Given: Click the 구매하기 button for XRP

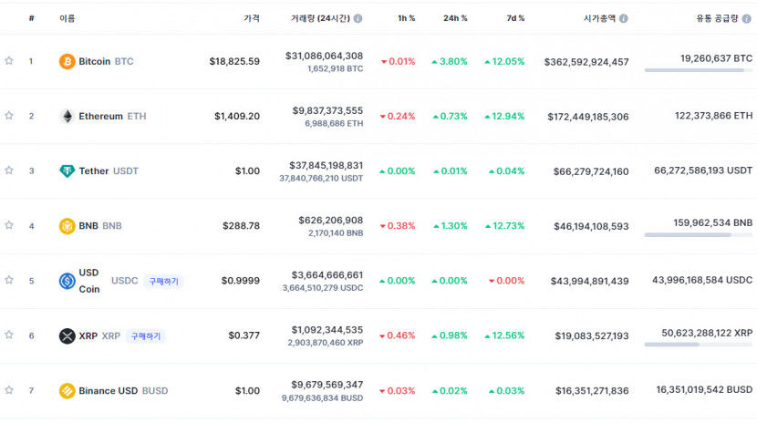Looking at the screenshot, I should (146, 336).
